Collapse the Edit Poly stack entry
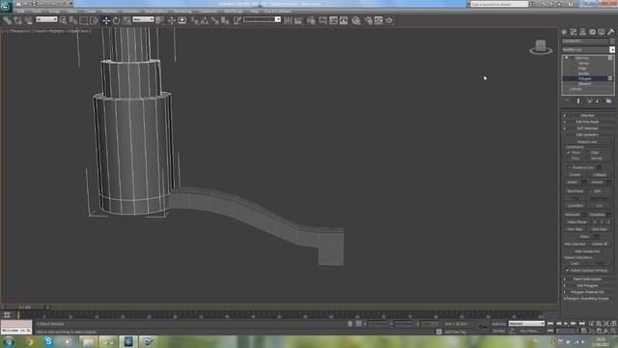The height and width of the screenshot is (348, 618). (567, 58)
